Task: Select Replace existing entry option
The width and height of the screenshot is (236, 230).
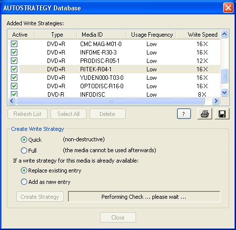Action: tap(24, 171)
